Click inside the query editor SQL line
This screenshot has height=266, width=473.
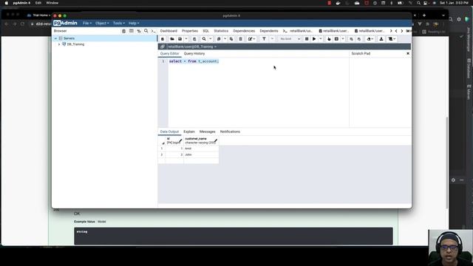point(194,61)
